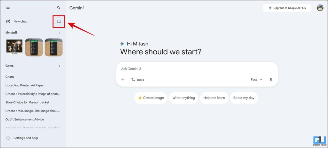
Task: Click the Gemini sparkle logo near greeting
Action: click(x=122, y=44)
